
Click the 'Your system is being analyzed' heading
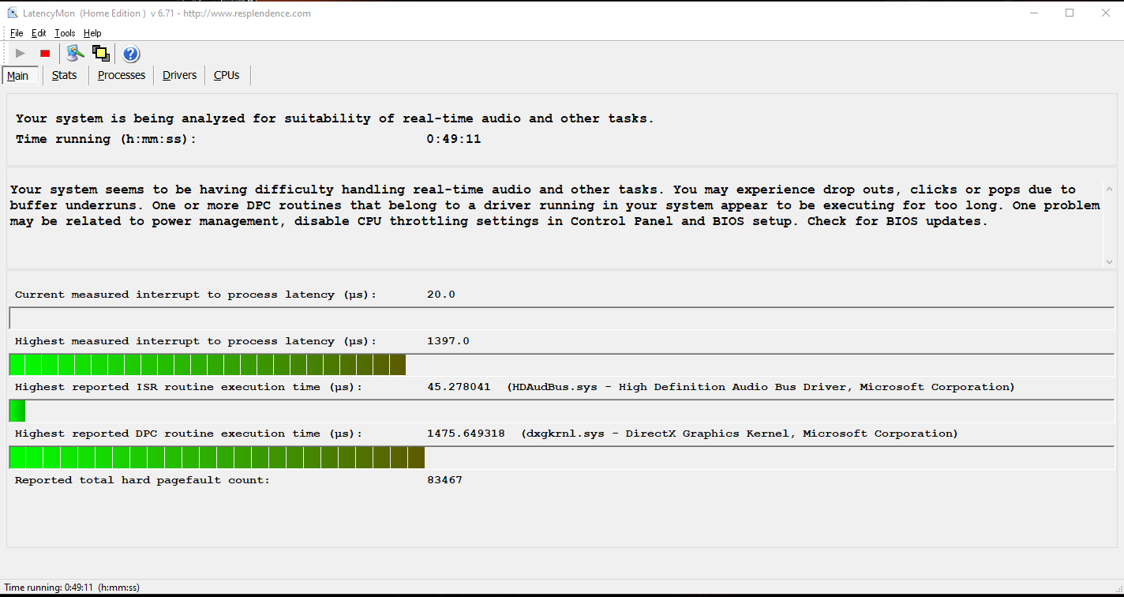coord(335,118)
